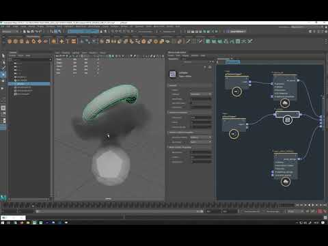Open the Windows Start button

(3, 223)
